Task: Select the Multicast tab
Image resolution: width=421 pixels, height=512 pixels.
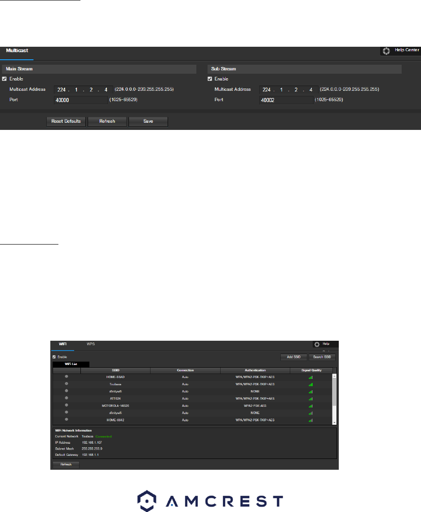Action: pyautogui.click(x=17, y=51)
